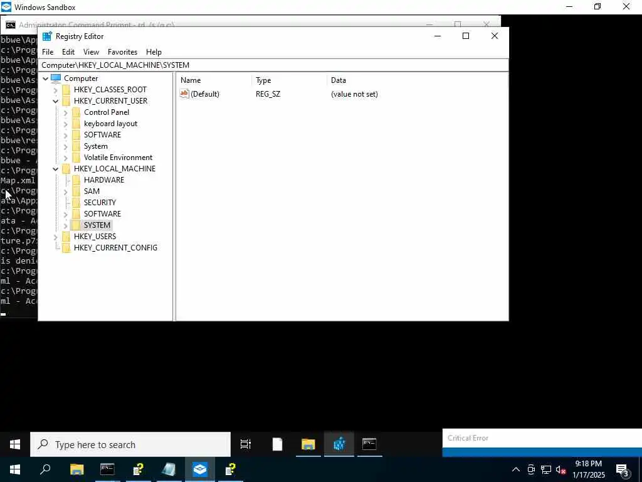Expand the HKEY_USERS key
The image size is (642, 482).
pyautogui.click(x=56, y=237)
